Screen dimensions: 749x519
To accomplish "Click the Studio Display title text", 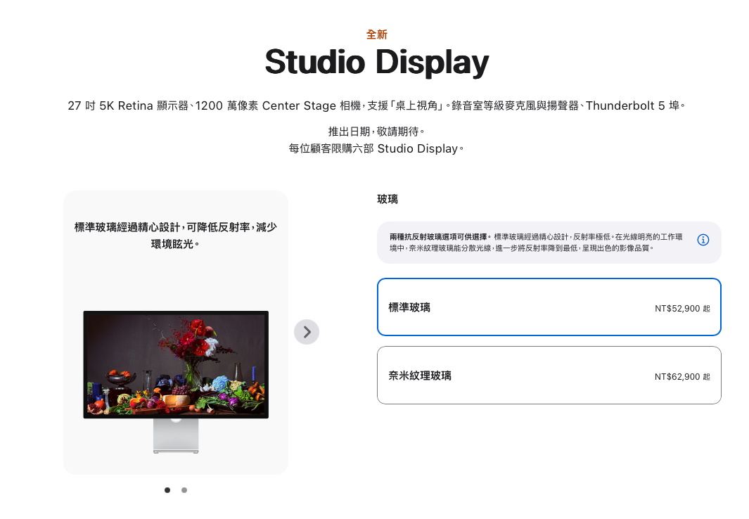I will [376, 62].
